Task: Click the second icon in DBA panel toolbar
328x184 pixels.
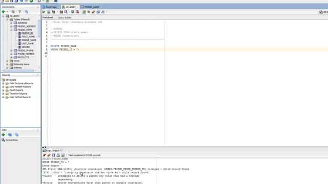Action: tap(10, 135)
